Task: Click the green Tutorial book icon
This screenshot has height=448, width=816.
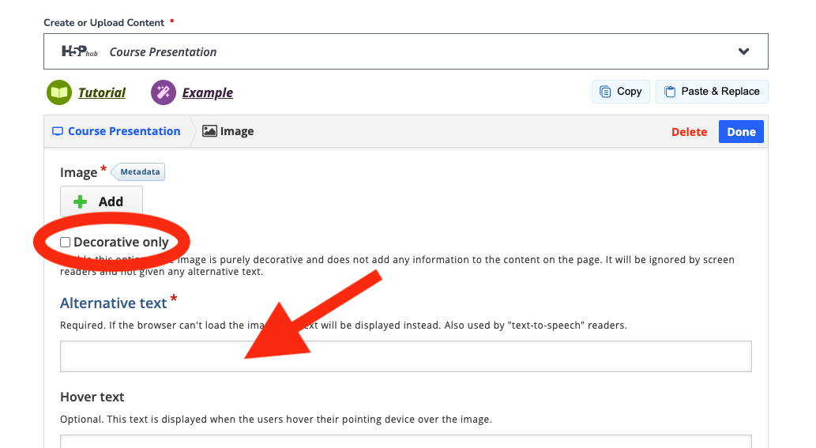Action: (x=59, y=92)
